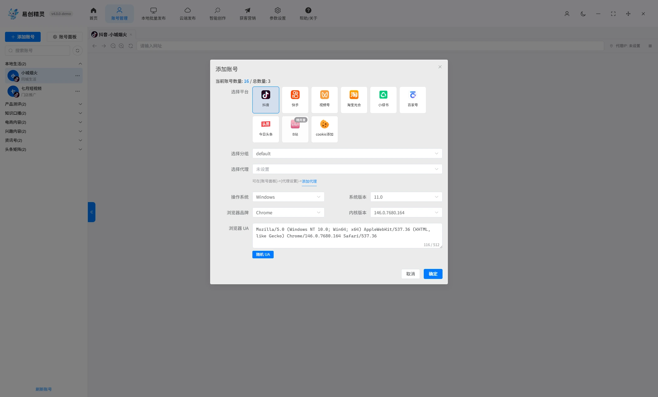Viewport: 658px width, 397px height.
Task: Open the 选择分组 default dropdown
Action: pyautogui.click(x=347, y=153)
